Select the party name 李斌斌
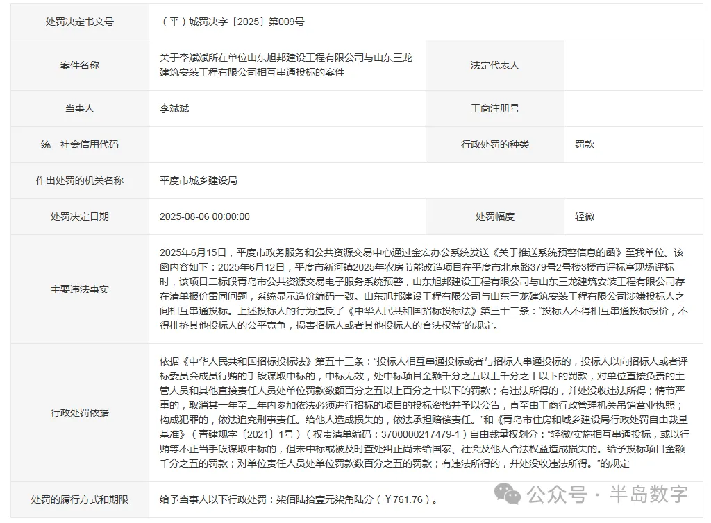 [170, 108]
